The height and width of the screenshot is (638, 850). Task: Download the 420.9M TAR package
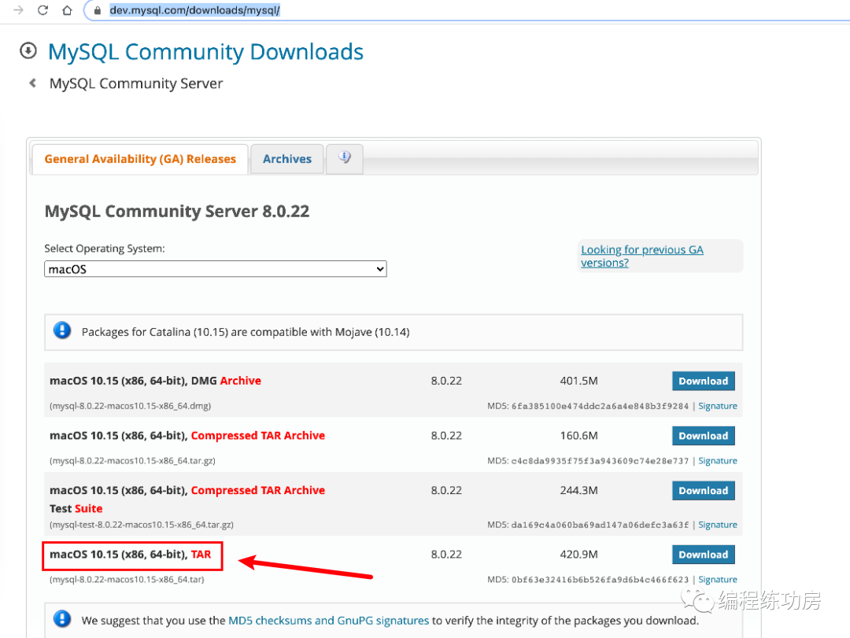click(703, 555)
